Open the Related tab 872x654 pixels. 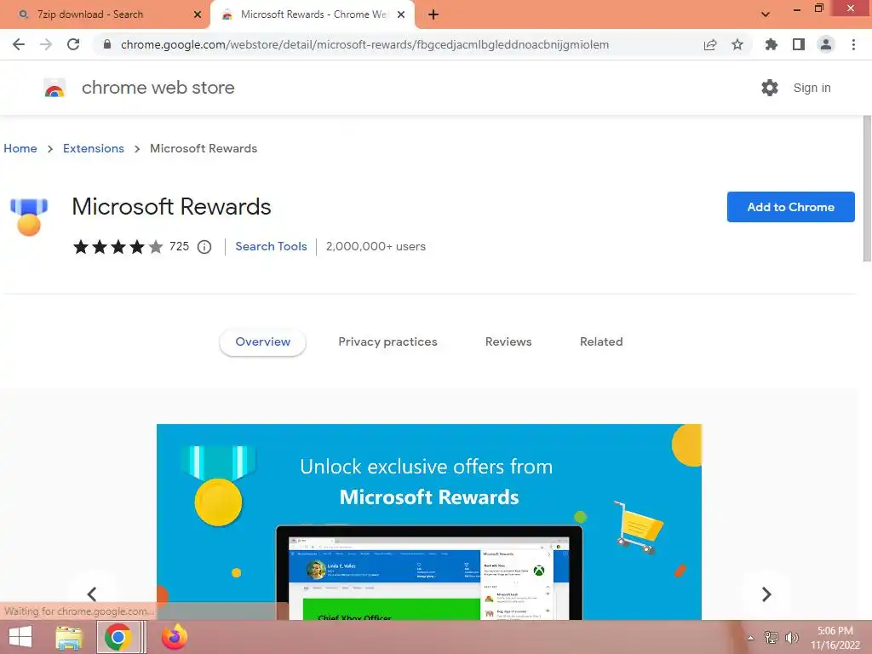601,341
